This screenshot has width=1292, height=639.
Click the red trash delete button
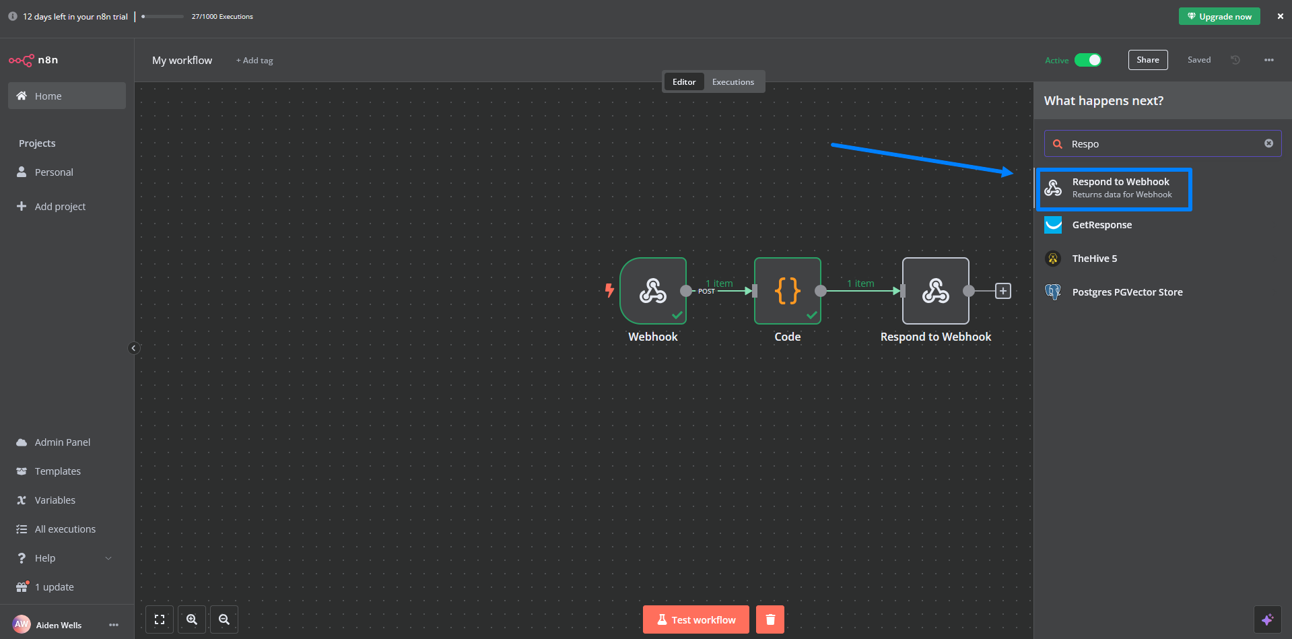[x=770, y=619]
